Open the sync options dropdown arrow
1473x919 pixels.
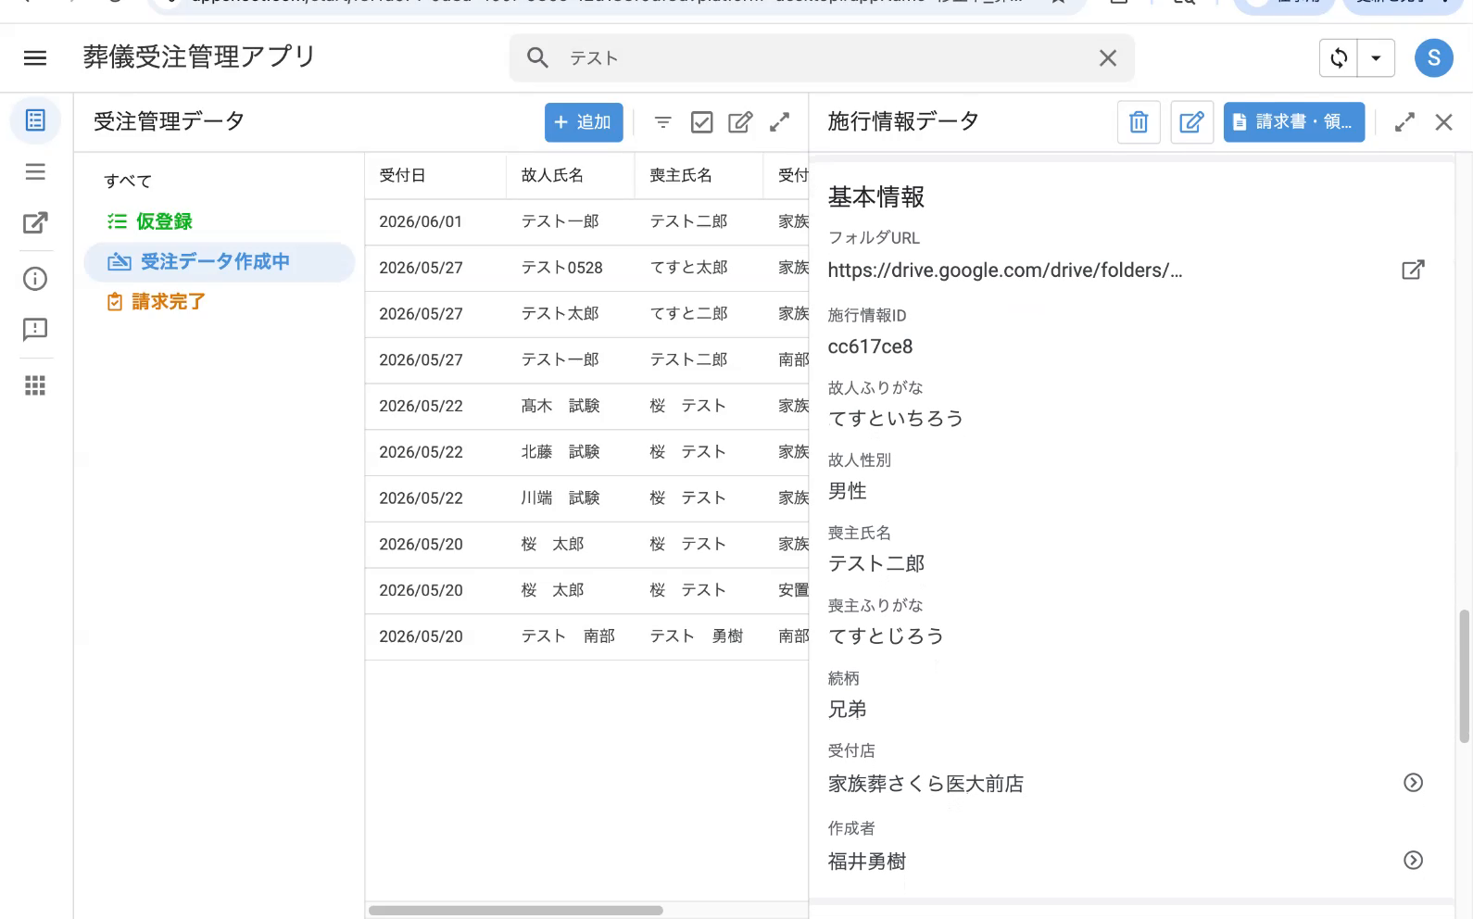1376,58
